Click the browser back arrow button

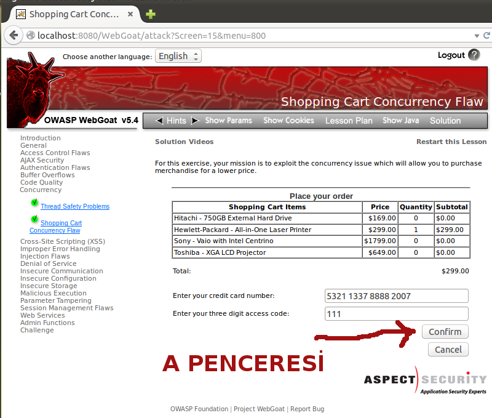coord(14,35)
